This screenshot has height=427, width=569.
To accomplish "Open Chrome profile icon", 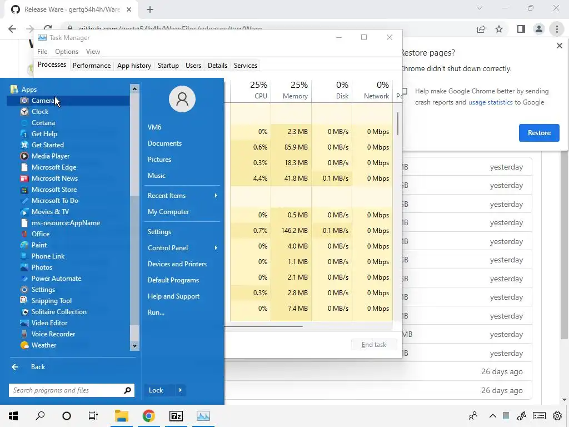I will click(x=539, y=29).
